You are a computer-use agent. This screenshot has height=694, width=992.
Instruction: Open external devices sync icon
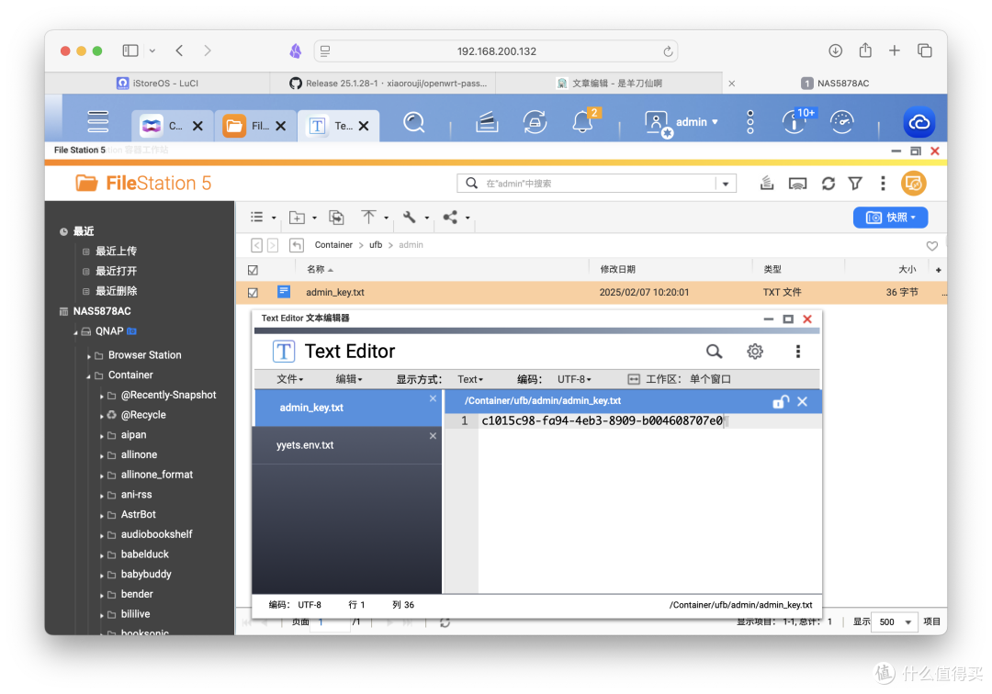point(535,121)
